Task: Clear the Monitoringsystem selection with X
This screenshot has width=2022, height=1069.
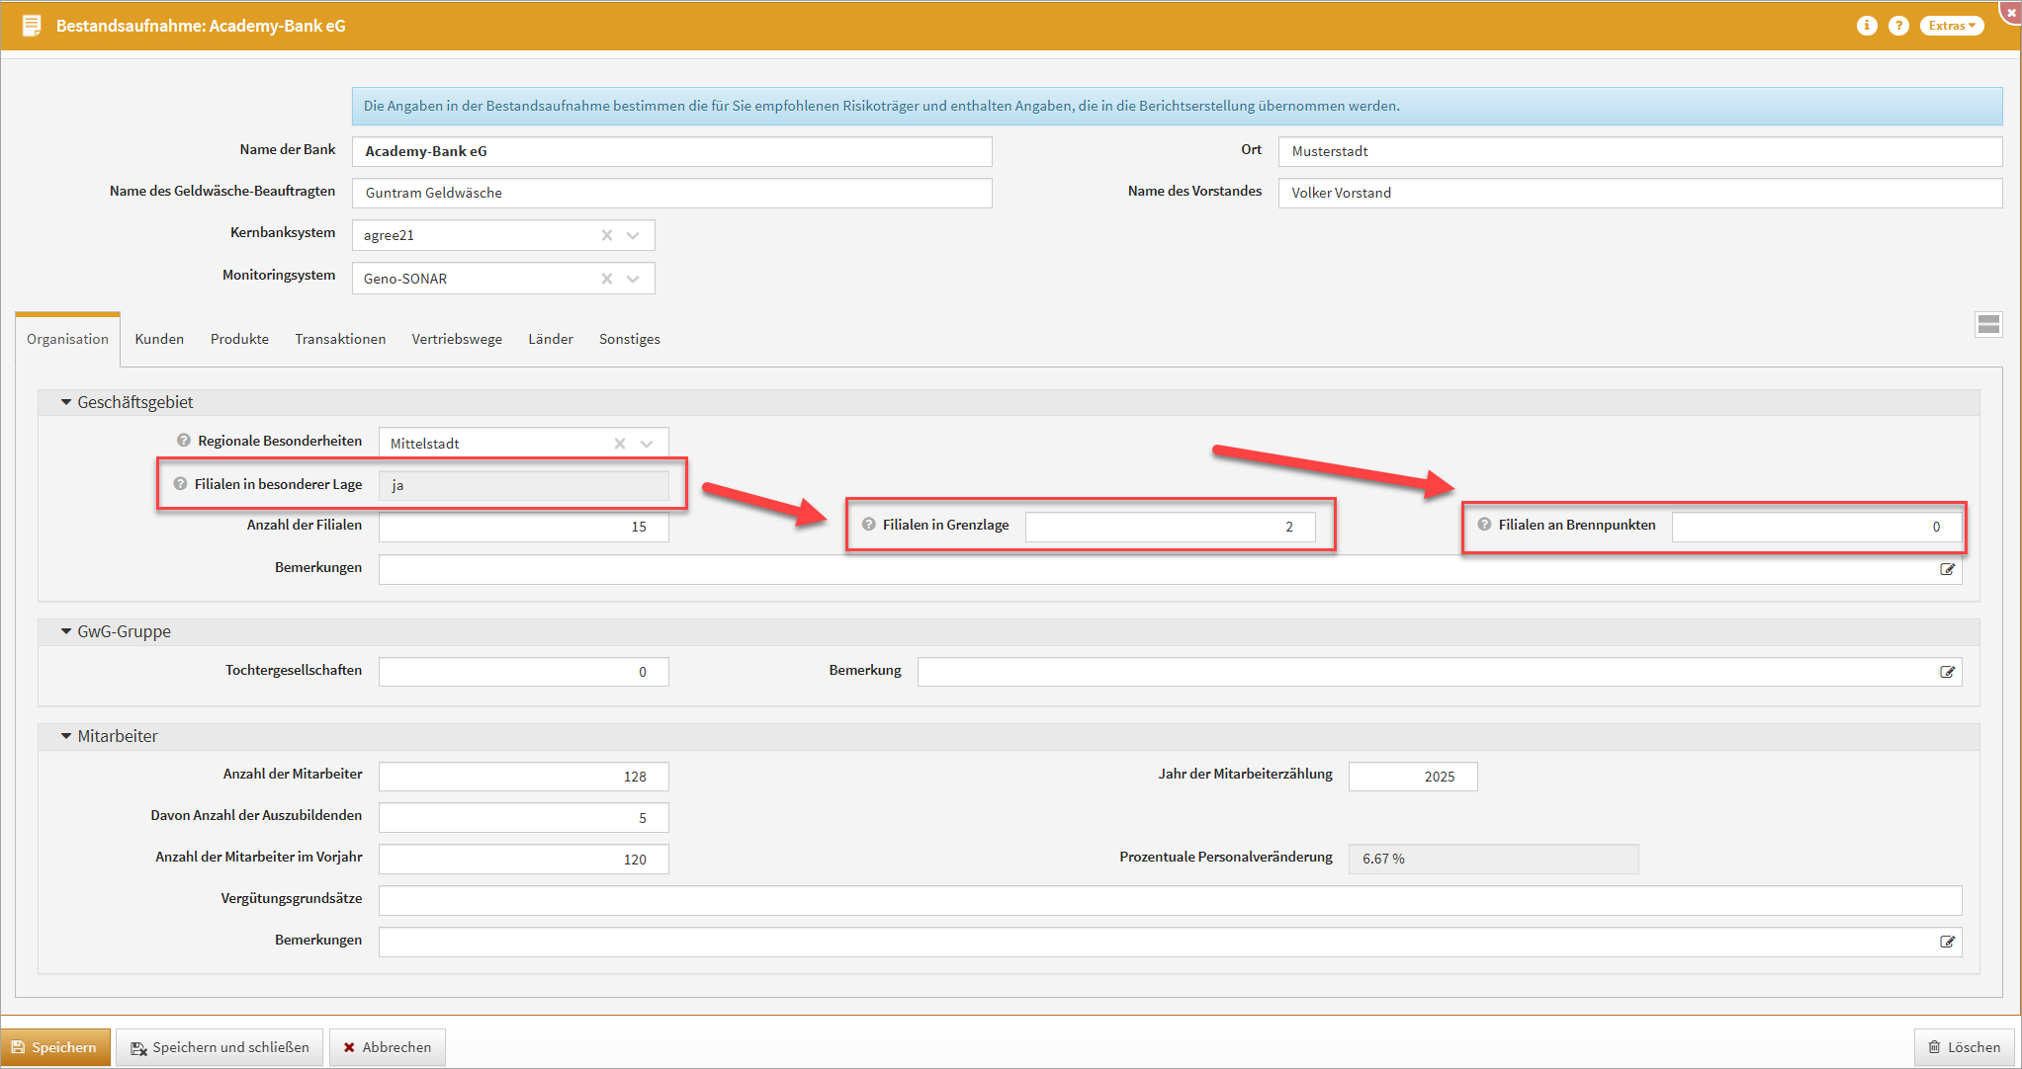Action: tap(607, 279)
